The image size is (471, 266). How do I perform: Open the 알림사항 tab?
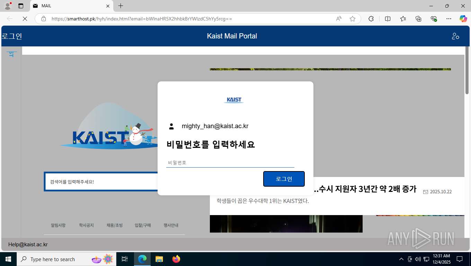58,225
